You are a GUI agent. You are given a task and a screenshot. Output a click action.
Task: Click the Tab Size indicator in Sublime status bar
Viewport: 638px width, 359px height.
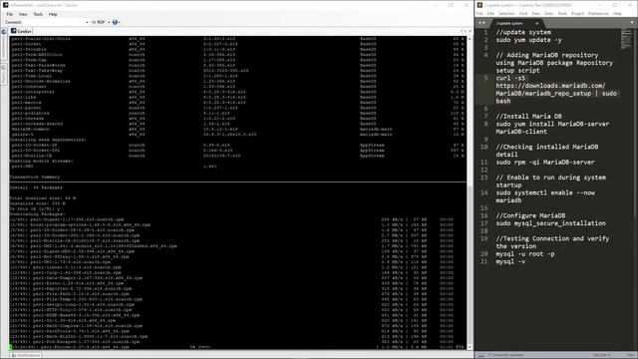pyautogui.click(x=601, y=355)
